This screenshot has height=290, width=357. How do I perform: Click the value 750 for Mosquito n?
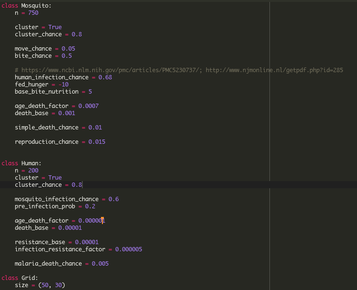33,13
